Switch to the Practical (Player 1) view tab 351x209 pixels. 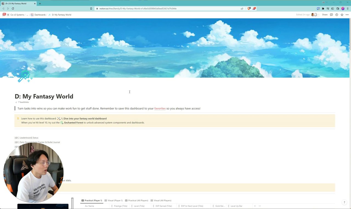coord(92,200)
